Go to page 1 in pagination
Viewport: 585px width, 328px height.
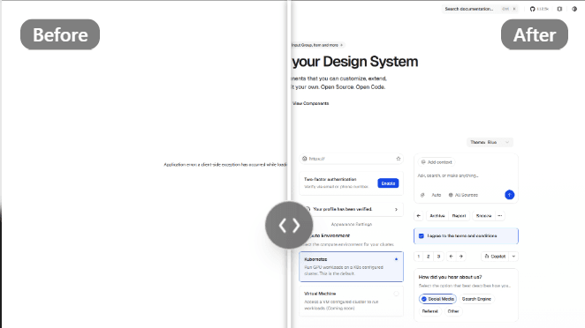point(419,257)
